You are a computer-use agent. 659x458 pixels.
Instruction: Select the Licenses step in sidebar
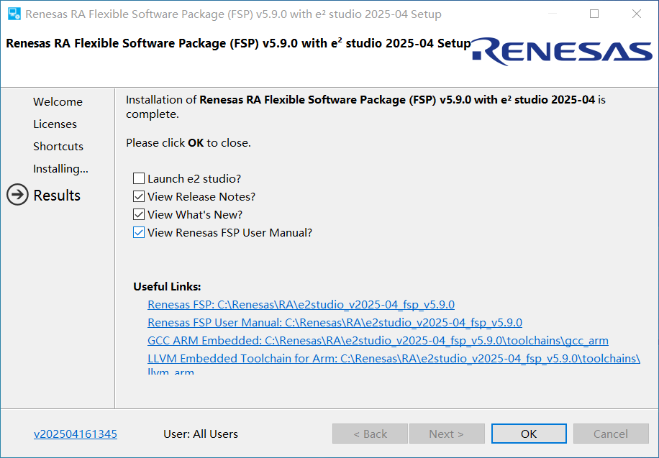point(55,124)
